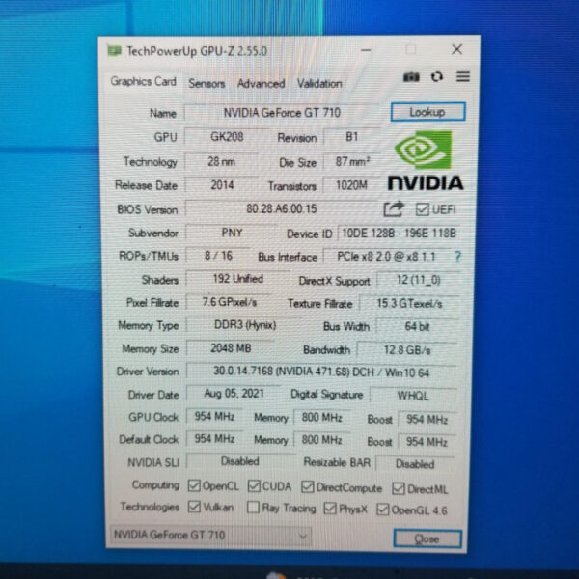Click the Driver Date value Aug 05, 2021
The height and width of the screenshot is (579, 579).
pos(234,394)
